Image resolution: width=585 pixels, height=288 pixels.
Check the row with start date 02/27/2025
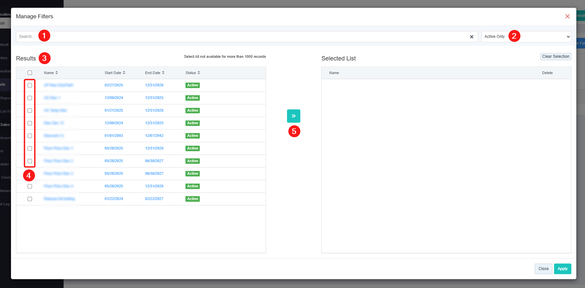click(30, 85)
